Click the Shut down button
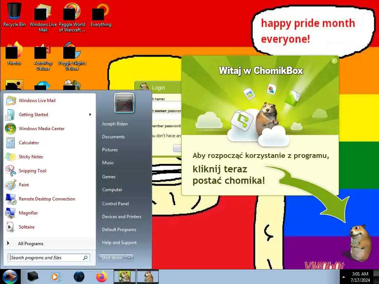379x284 pixels. 112,258
